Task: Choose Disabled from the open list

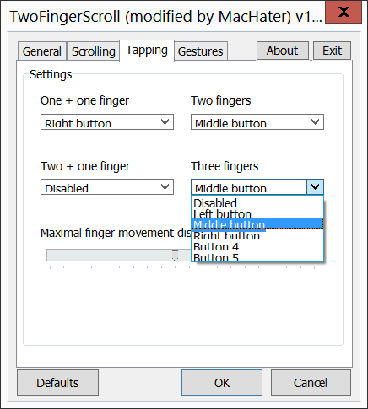Action: (x=257, y=202)
